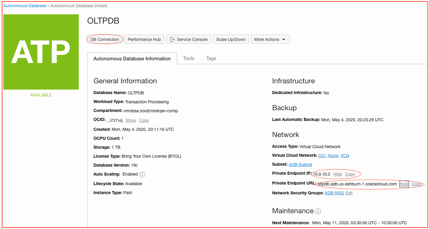Open the OCI_Azure_VCN network link
This screenshot has height=229, width=429.
[333, 156]
